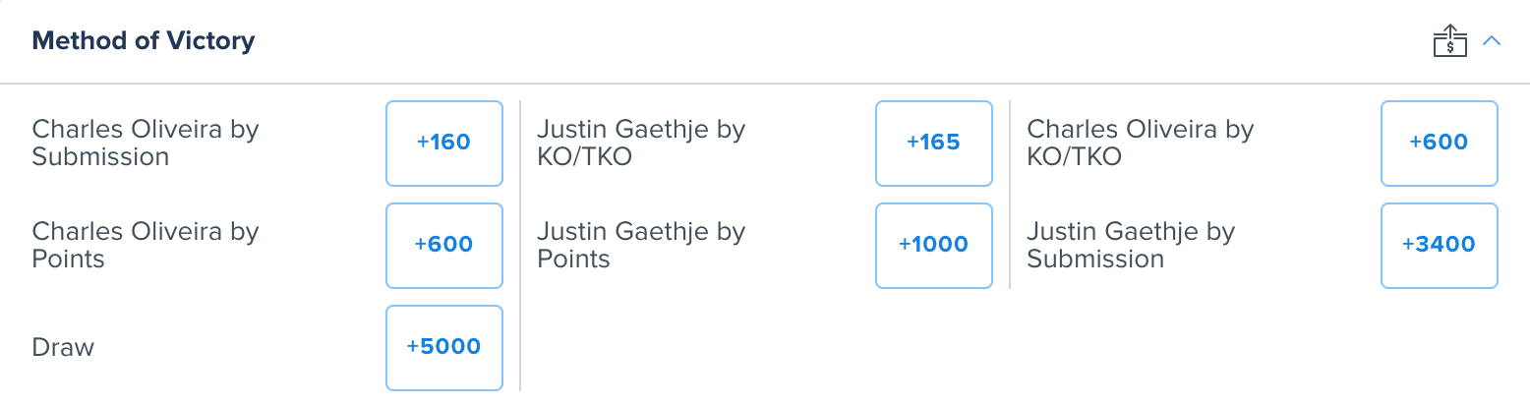Image resolution: width=1530 pixels, height=405 pixels.
Task: Collapse the Method of Victory section
Action: (x=1492, y=41)
